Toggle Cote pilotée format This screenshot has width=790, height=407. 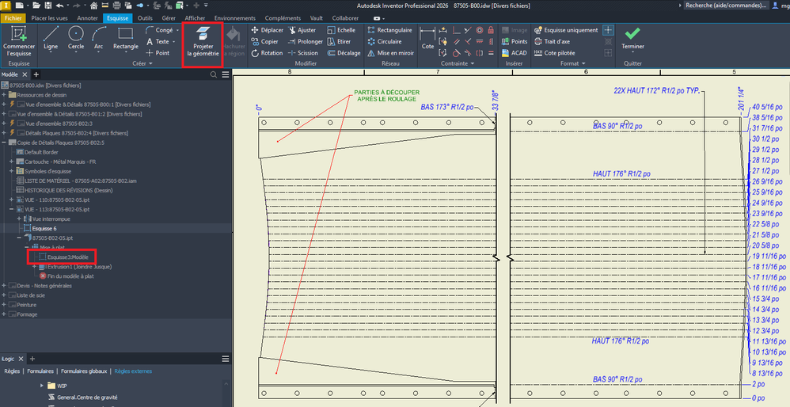point(554,53)
